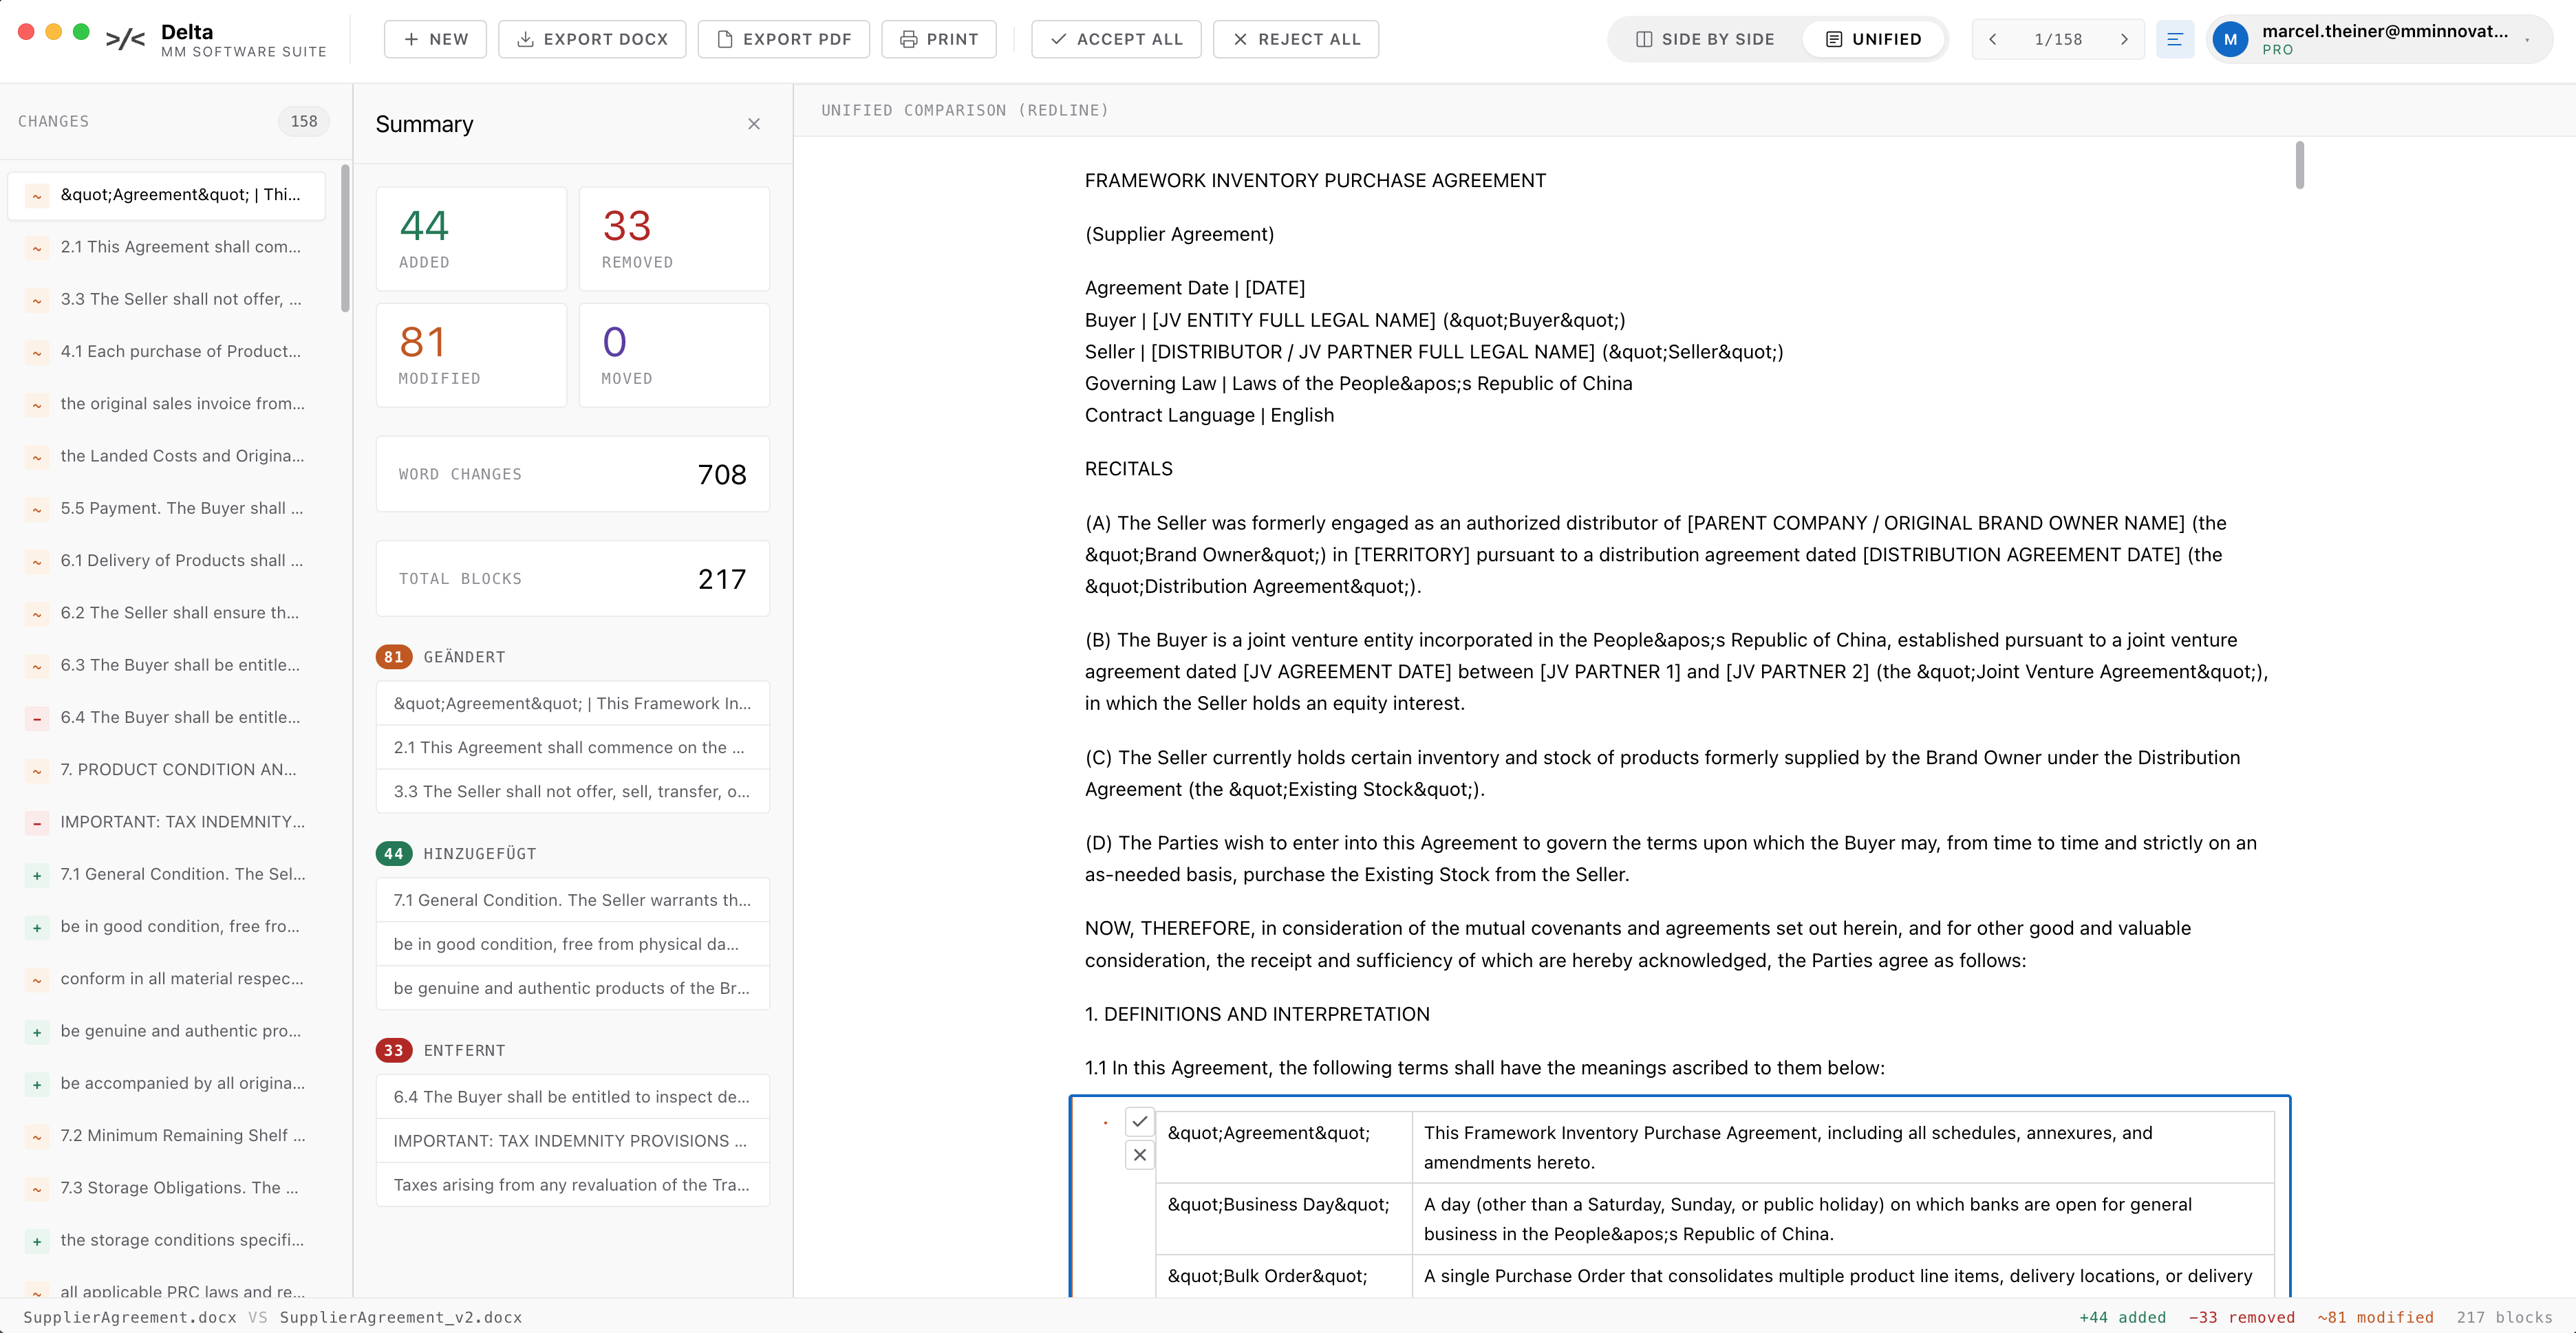The width and height of the screenshot is (2576, 1333).
Task: Select change 'the Landed Costs and Origina...'
Action: click(x=167, y=456)
